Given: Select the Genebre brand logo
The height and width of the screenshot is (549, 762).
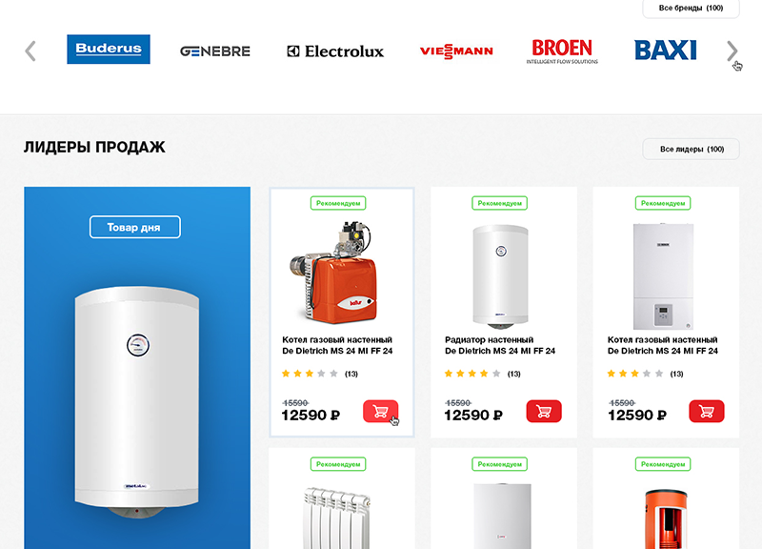Looking at the screenshot, I should tap(215, 51).
